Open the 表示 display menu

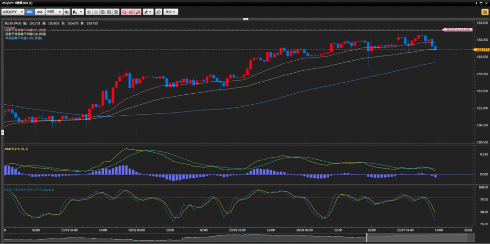[x=171, y=11]
